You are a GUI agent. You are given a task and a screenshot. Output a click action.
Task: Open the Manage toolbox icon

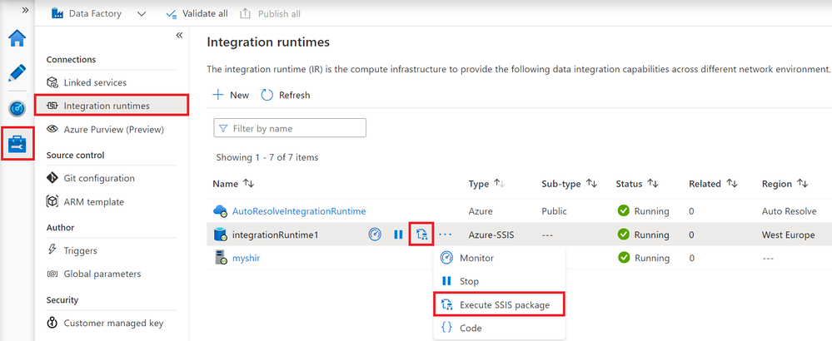click(x=17, y=144)
